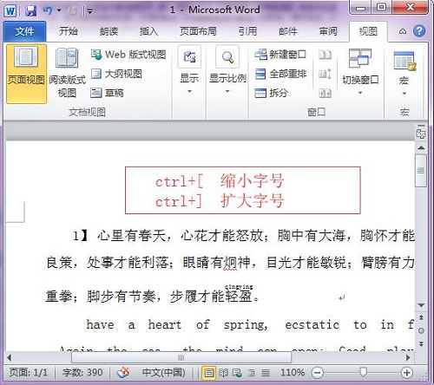Switch to the 邮件 (Mailings) tab
Image resolution: width=434 pixels, height=385 pixels.
(x=288, y=31)
